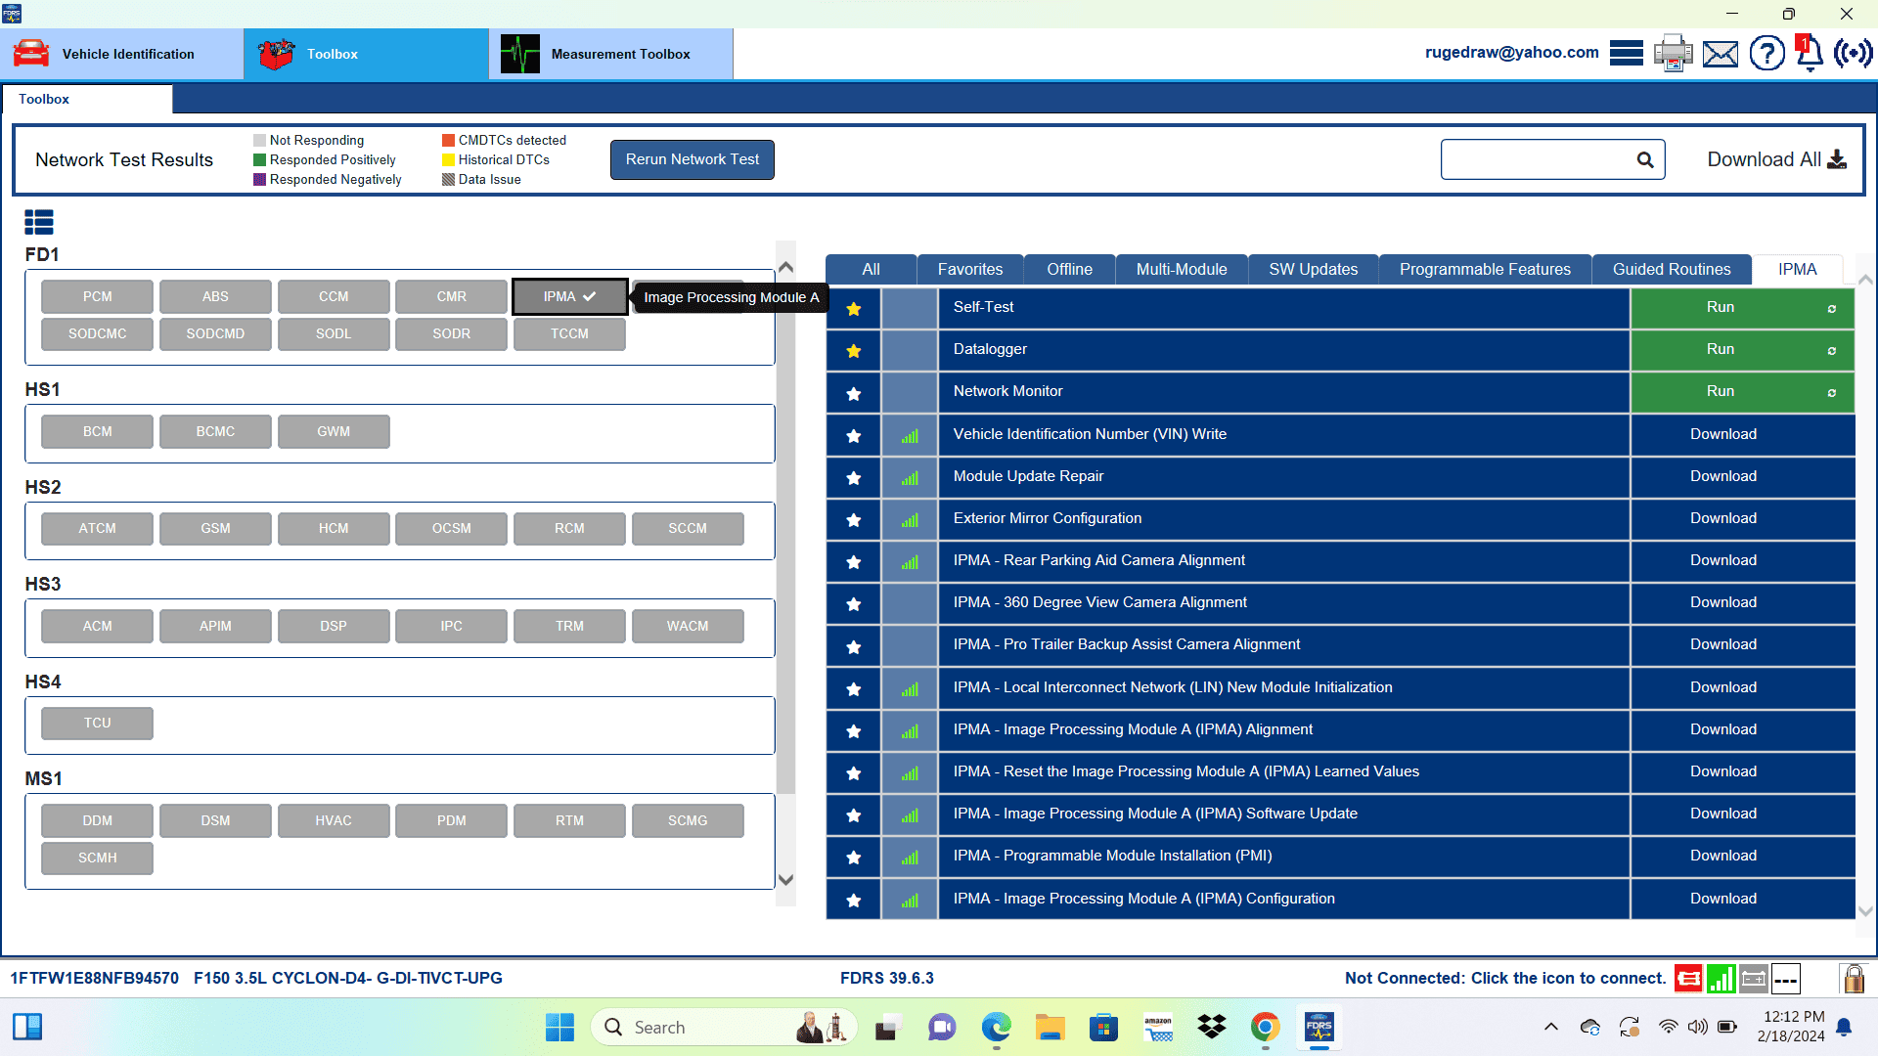Viewport: 1878px width, 1056px height.
Task: Click signal bars icon on Exterior Mirror Configuration row
Action: (x=910, y=519)
